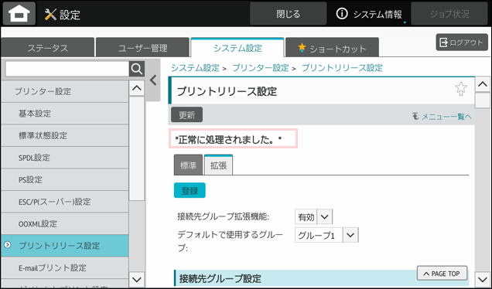The width and height of the screenshot is (492, 289).
Task: Switch to ステータス tab
Action: [x=48, y=48]
